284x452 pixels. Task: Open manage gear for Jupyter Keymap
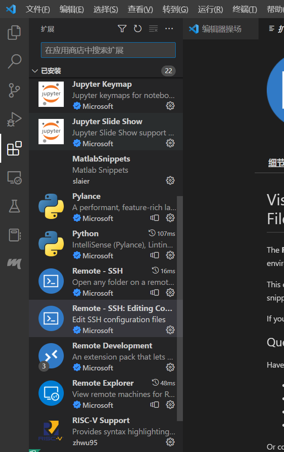tap(170, 106)
